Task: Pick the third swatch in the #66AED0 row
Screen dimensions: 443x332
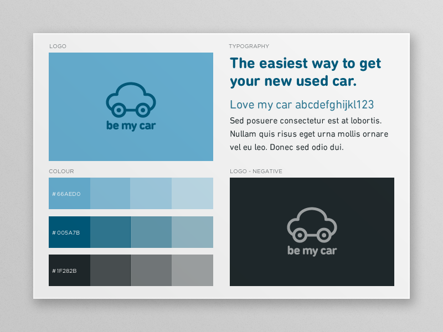Action: [x=151, y=193]
